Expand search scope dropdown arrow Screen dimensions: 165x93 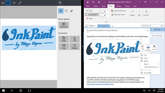163,26
